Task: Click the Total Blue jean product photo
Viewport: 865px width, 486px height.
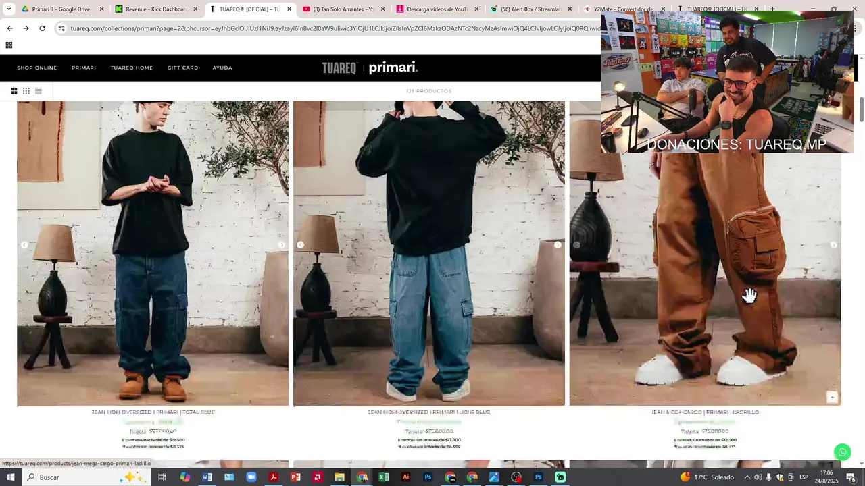Action: pos(153,254)
